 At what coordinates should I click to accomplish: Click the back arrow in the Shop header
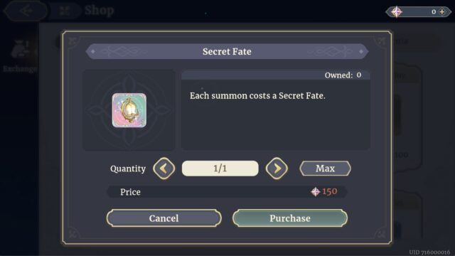(26, 11)
